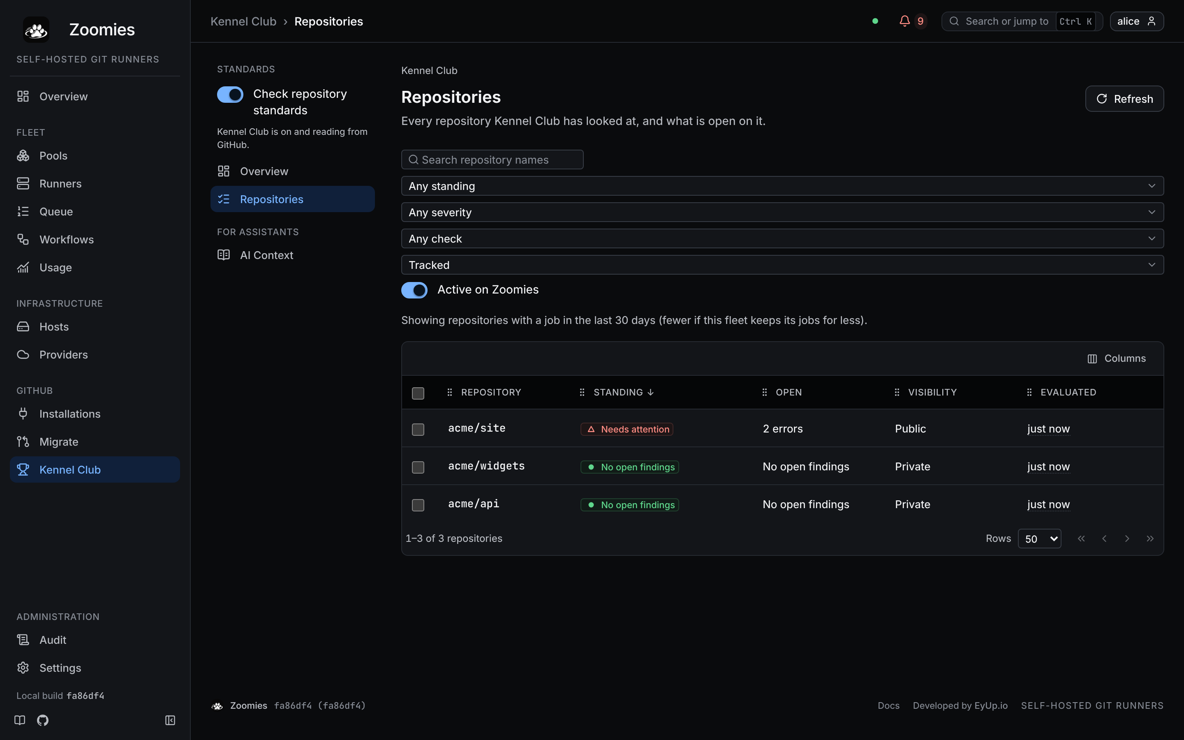The width and height of the screenshot is (1184, 740).
Task: Click the Refresh button
Action: coord(1124,99)
